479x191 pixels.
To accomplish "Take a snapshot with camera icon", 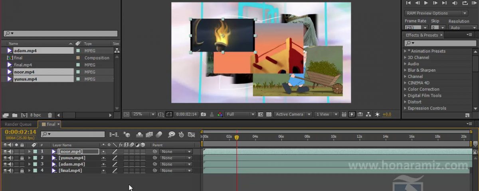I will coord(204,114).
